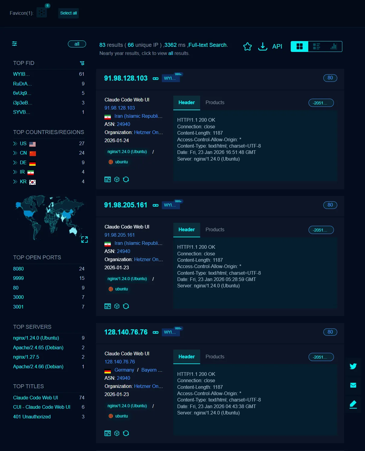Star this search as favorite
This screenshot has height=451, width=365.
point(248,46)
